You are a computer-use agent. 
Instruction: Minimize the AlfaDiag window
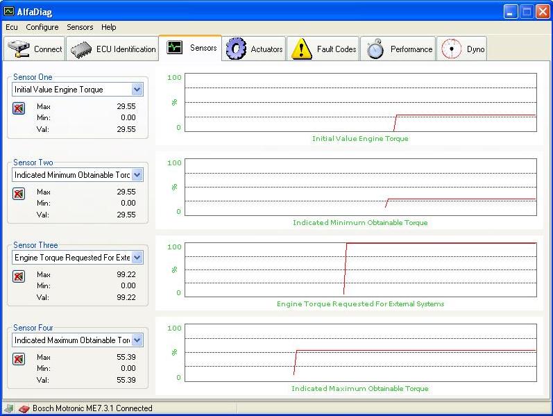click(x=510, y=12)
